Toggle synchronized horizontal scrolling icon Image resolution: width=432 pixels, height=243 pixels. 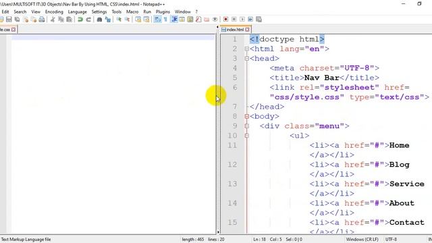(x=146, y=20)
